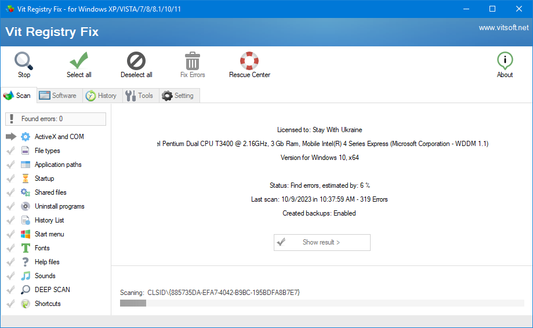Click the Scaning CLSID path text
The height and width of the screenshot is (328, 533).
click(210, 293)
